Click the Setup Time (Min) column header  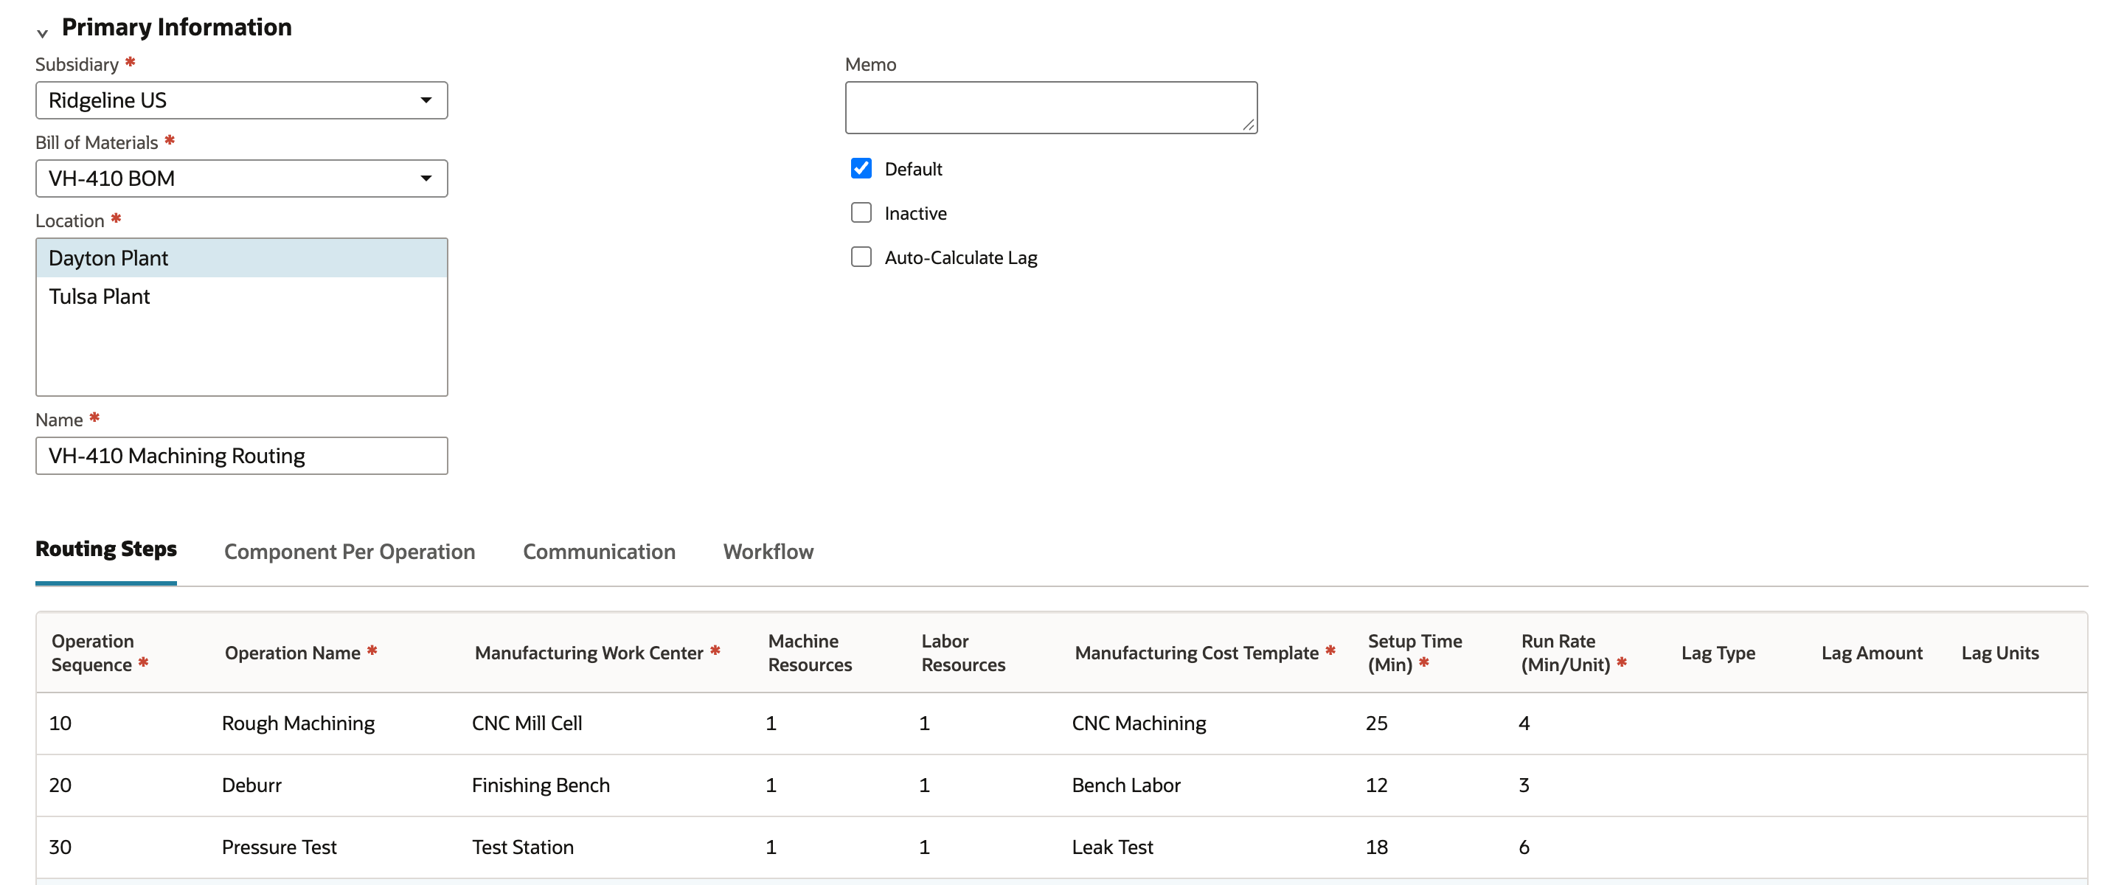[1415, 653]
